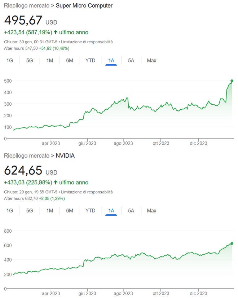Choose 5A range for NVIDIA
The height and width of the screenshot is (298, 238).
click(x=131, y=210)
